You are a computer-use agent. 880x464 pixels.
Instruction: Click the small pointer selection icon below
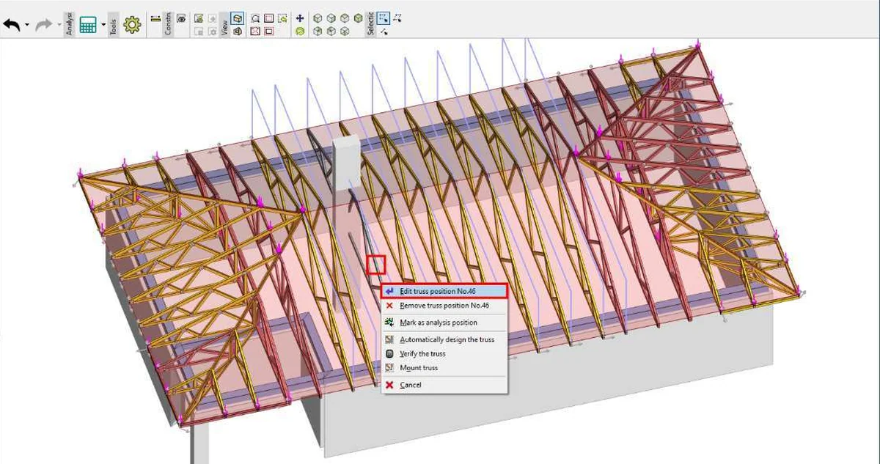(x=384, y=32)
